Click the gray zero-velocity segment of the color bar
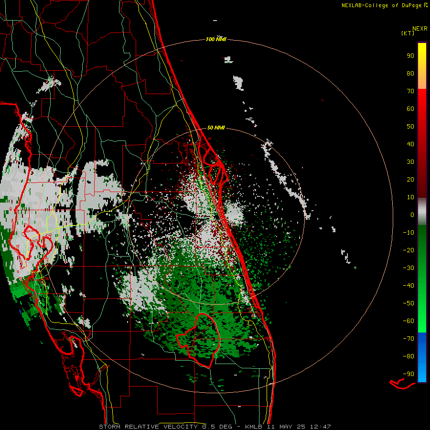430x430 pixels. 422,212
